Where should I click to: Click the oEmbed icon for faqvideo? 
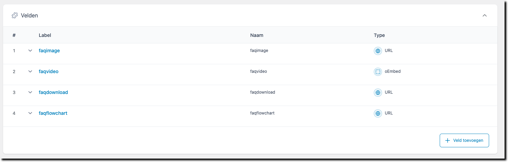[378, 72]
